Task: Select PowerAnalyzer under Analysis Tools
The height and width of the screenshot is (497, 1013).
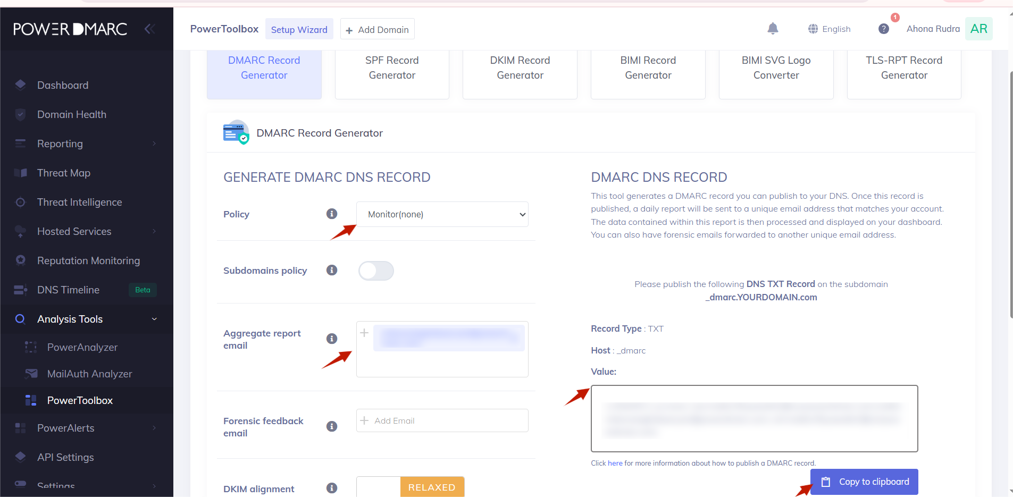Action: point(82,347)
